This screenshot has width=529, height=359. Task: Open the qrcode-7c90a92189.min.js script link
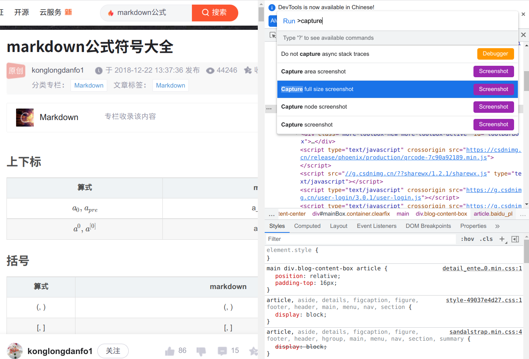[x=411, y=154]
